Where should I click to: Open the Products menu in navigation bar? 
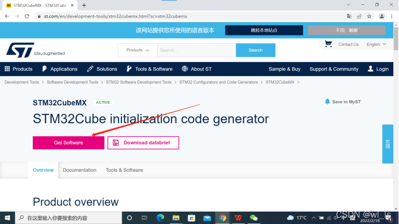pyautogui.click(x=19, y=69)
